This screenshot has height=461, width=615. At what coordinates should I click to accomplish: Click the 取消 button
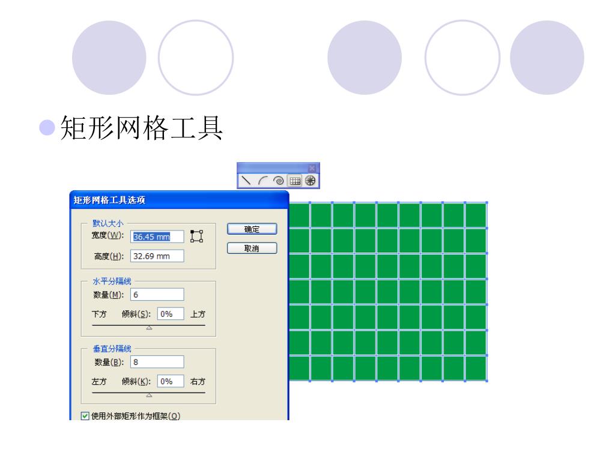(x=252, y=249)
